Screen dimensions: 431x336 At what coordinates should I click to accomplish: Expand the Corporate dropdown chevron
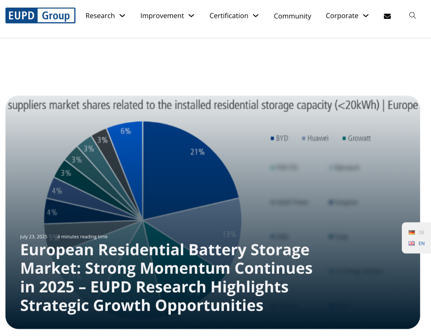tap(366, 16)
